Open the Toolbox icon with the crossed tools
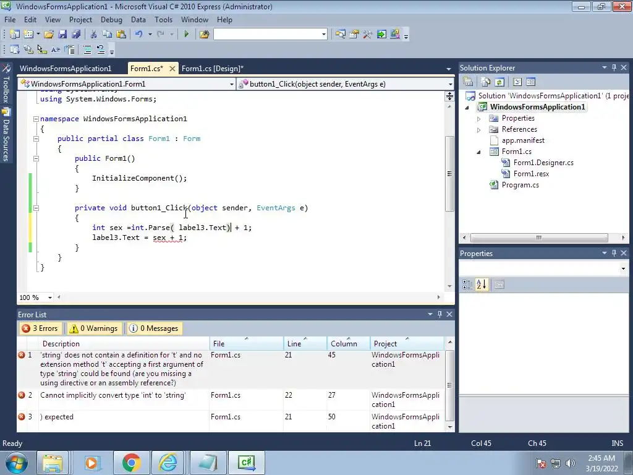Screen dimensions: 633x475 click(367, 35)
